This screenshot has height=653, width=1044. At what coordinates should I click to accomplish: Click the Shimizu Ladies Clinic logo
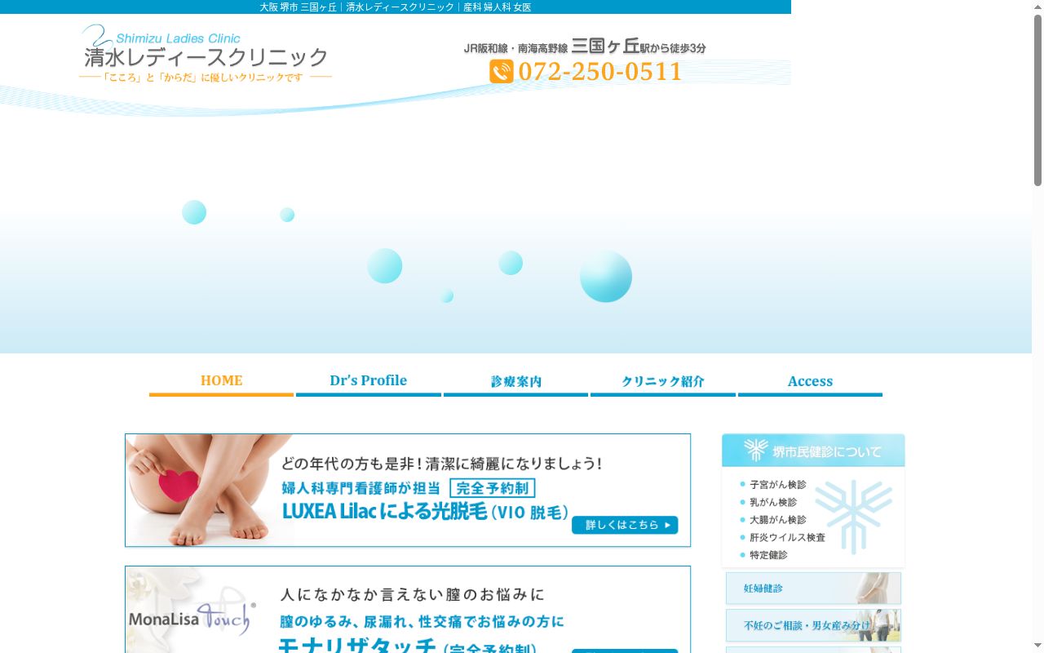206,53
